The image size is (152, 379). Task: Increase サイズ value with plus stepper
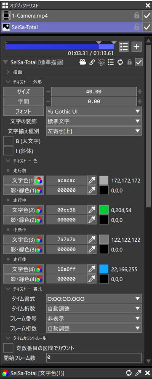click(x=140, y=92)
